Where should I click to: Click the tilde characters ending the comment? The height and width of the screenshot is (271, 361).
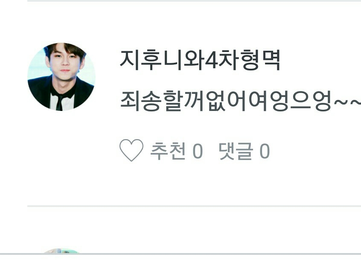(x=347, y=102)
